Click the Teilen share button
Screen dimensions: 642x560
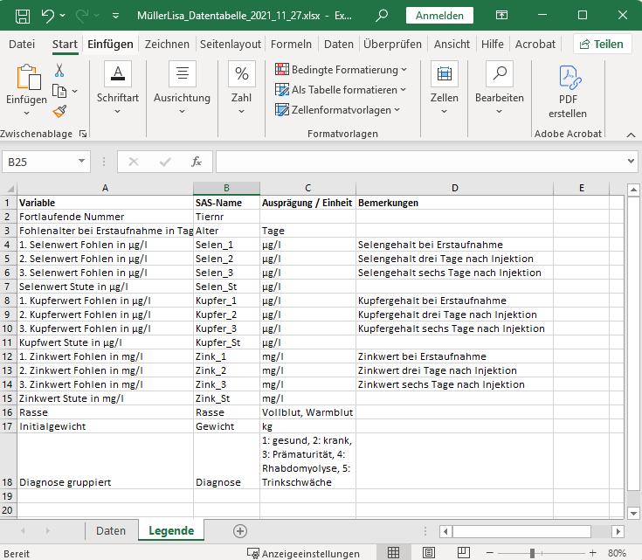[602, 45]
